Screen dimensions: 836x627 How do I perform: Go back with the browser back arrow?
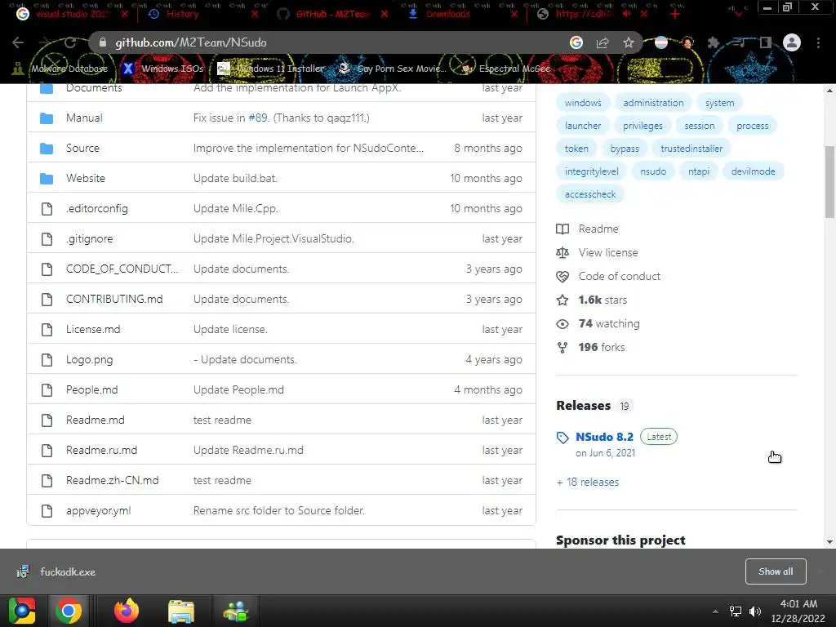(x=18, y=42)
